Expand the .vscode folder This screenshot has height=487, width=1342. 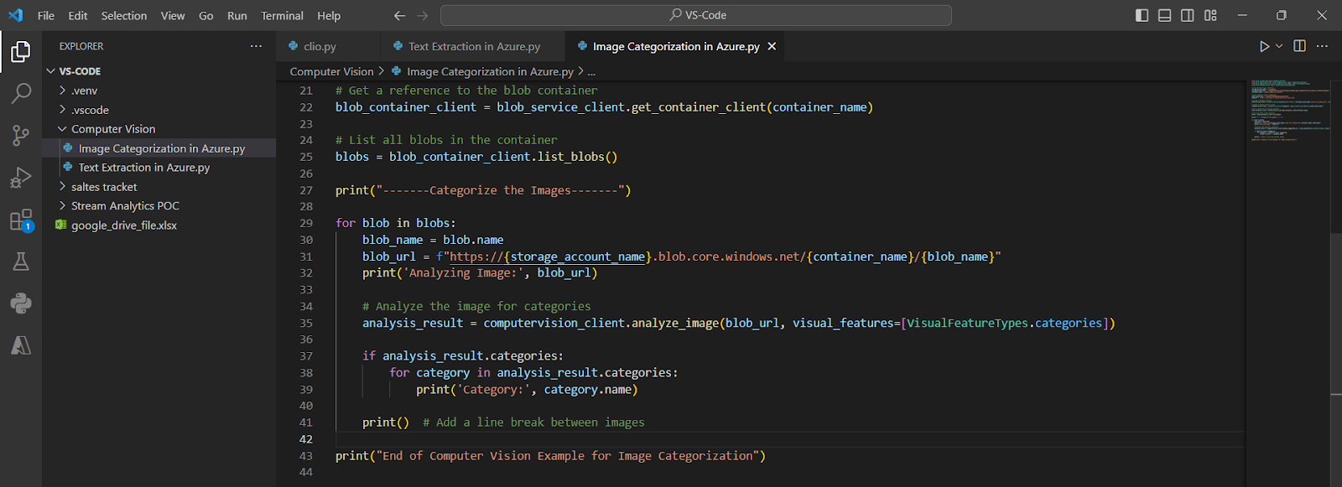(x=159, y=110)
